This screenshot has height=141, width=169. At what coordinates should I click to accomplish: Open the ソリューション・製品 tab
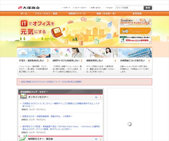pos(46,14)
